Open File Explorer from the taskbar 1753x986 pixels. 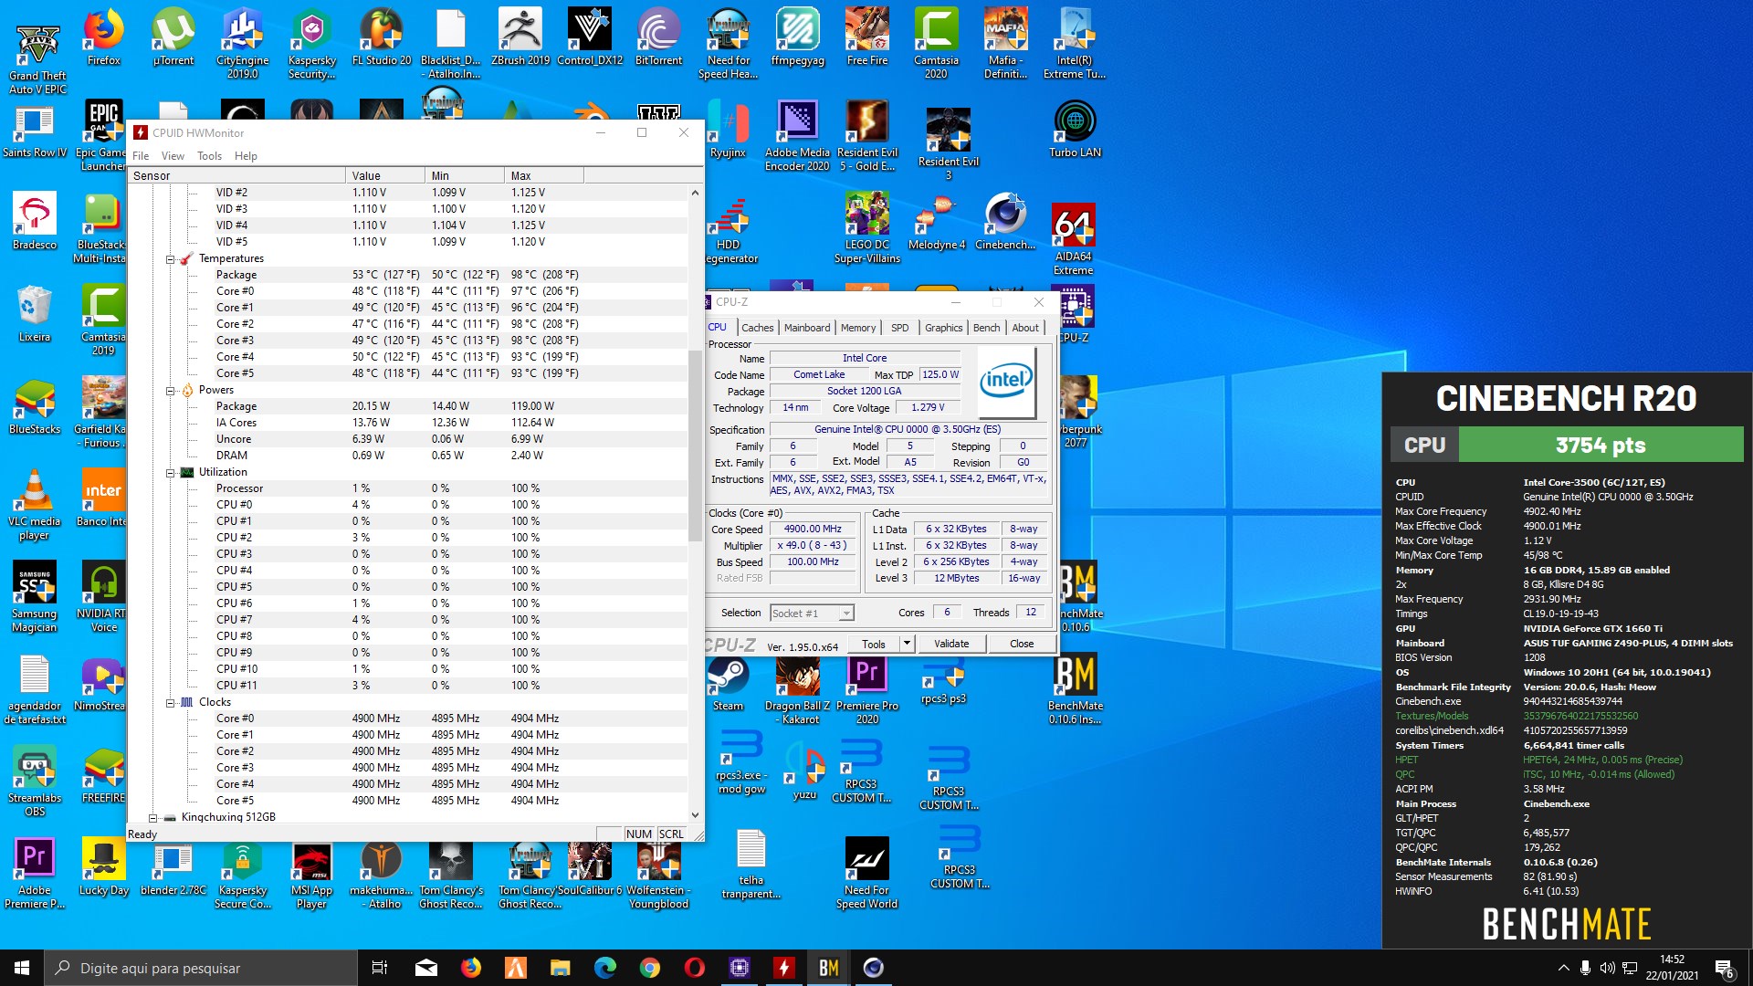pos(561,968)
